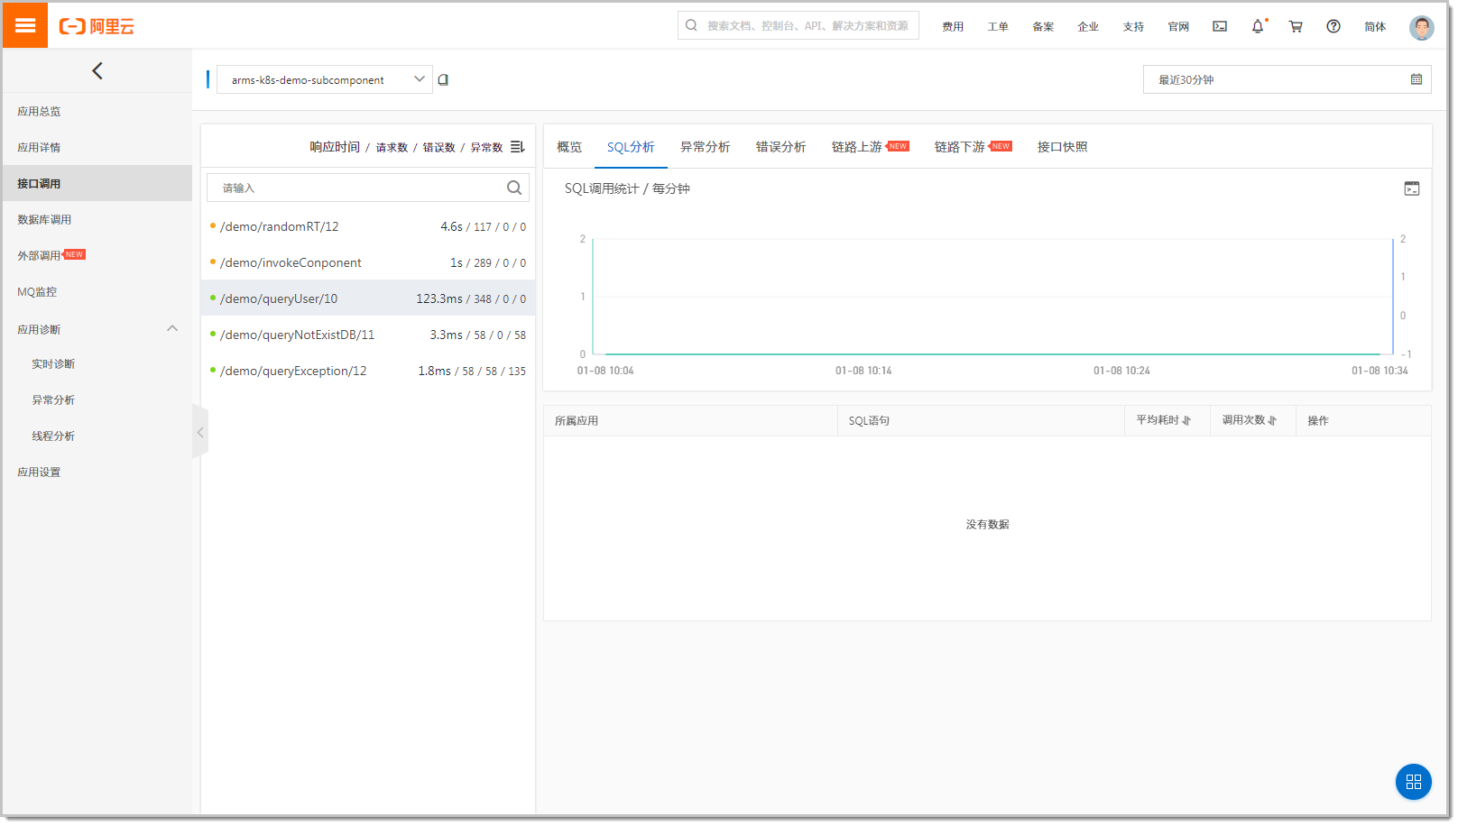Click 企业 in the top navigation

pyautogui.click(x=1088, y=26)
